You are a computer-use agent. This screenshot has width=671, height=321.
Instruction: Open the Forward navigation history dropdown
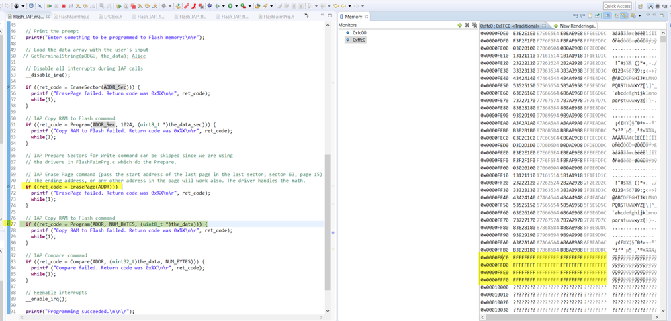[x=363, y=6]
